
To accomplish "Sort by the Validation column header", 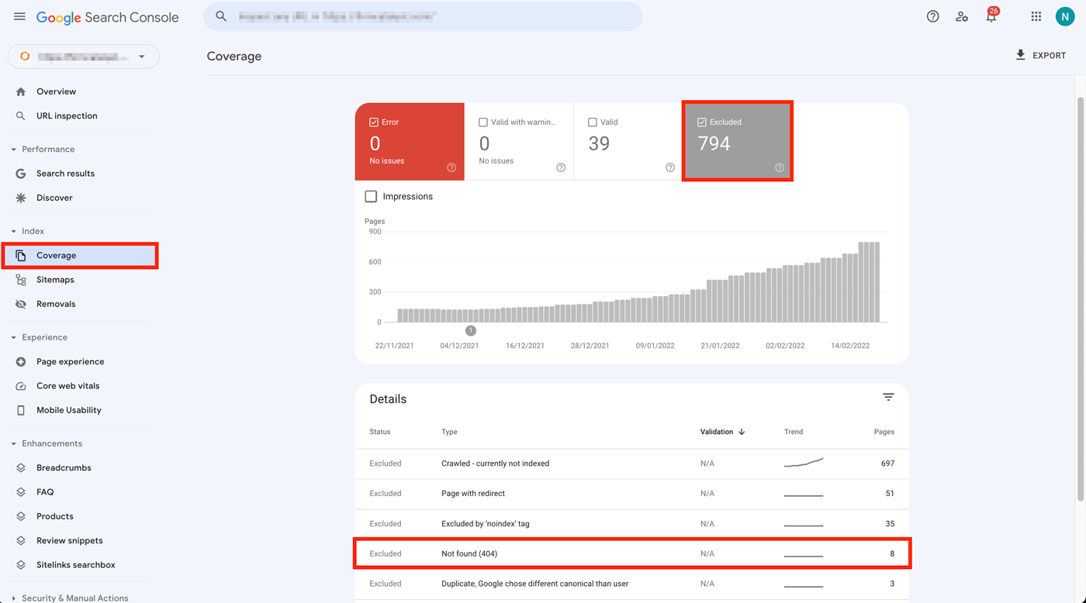I will coord(717,432).
